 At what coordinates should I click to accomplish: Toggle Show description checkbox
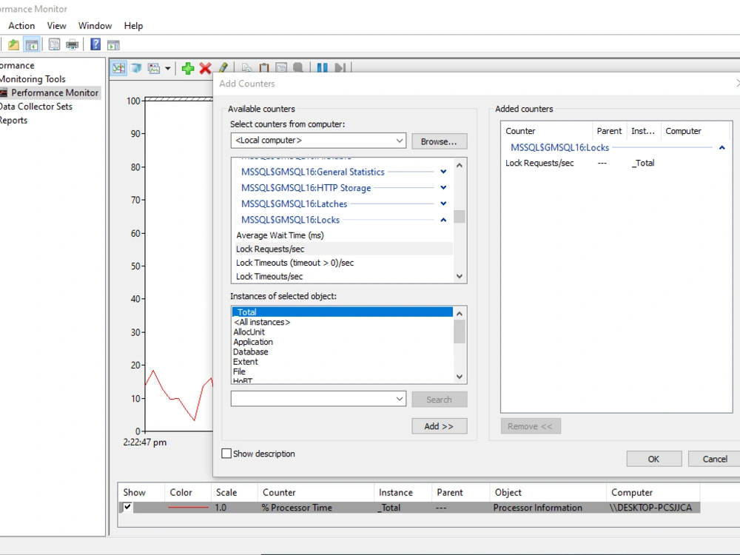(x=226, y=454)
